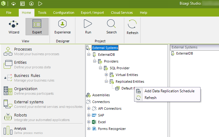This screenshot has width=219, height=137.
Task: Open the Configuration ribbon tab
Action: click(x=64, y=13)
